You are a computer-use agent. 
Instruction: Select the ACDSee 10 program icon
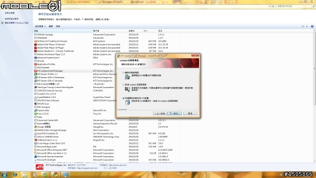[35, 41]
